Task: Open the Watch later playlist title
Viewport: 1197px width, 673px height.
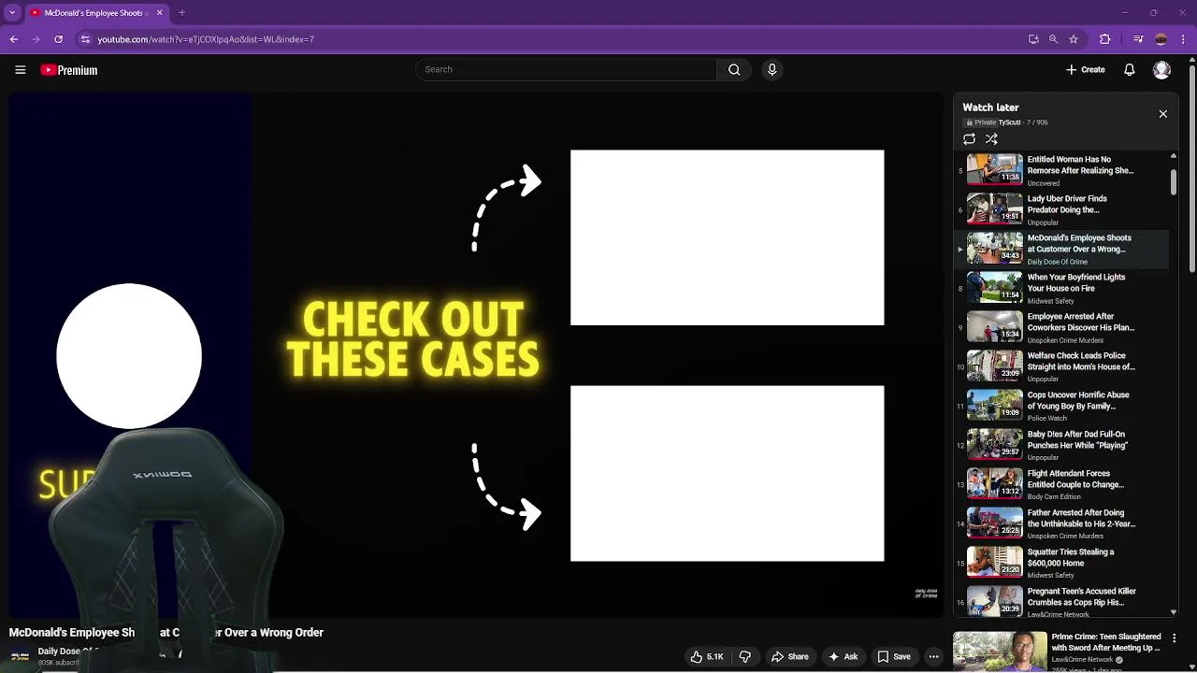Action: (x=990, y=107)
